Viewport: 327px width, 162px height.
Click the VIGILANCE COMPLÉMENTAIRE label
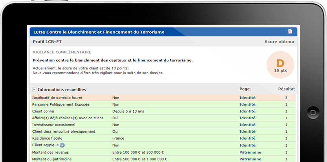[62, 52]
